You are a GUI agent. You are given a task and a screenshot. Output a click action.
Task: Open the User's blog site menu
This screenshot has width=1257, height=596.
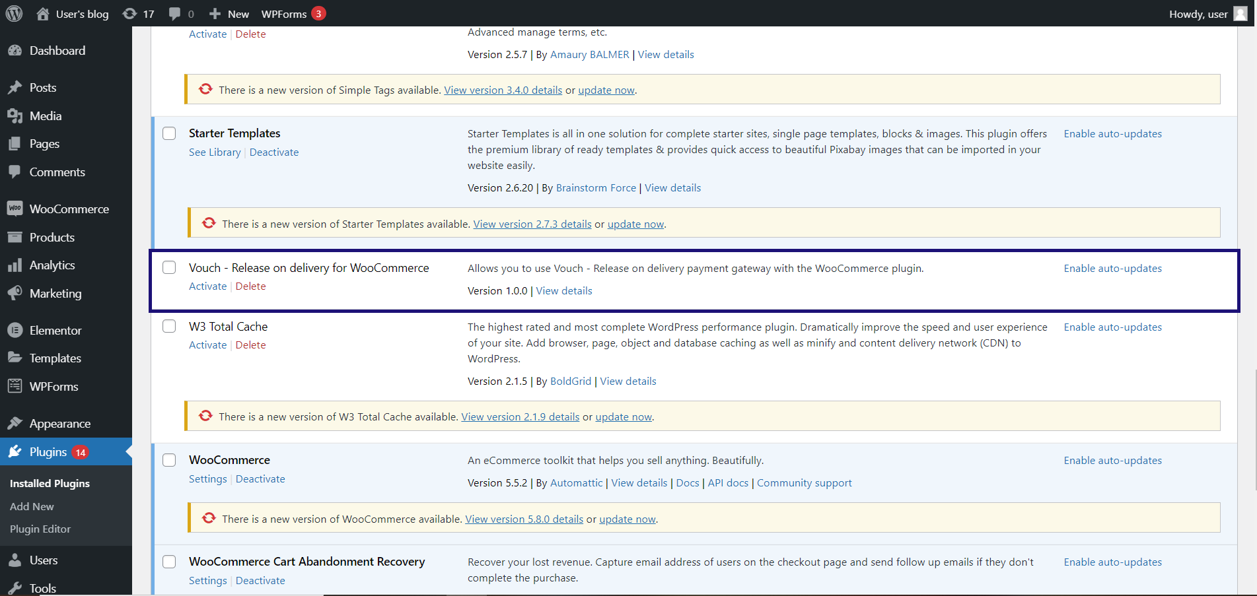[x=82, y=14]
